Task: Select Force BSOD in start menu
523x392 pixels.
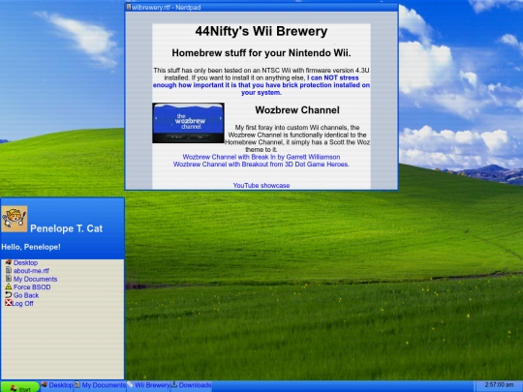Action: [x=32, y=287]
